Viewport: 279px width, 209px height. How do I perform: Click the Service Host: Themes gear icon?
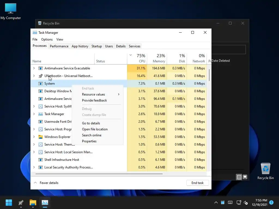(41, 145)
